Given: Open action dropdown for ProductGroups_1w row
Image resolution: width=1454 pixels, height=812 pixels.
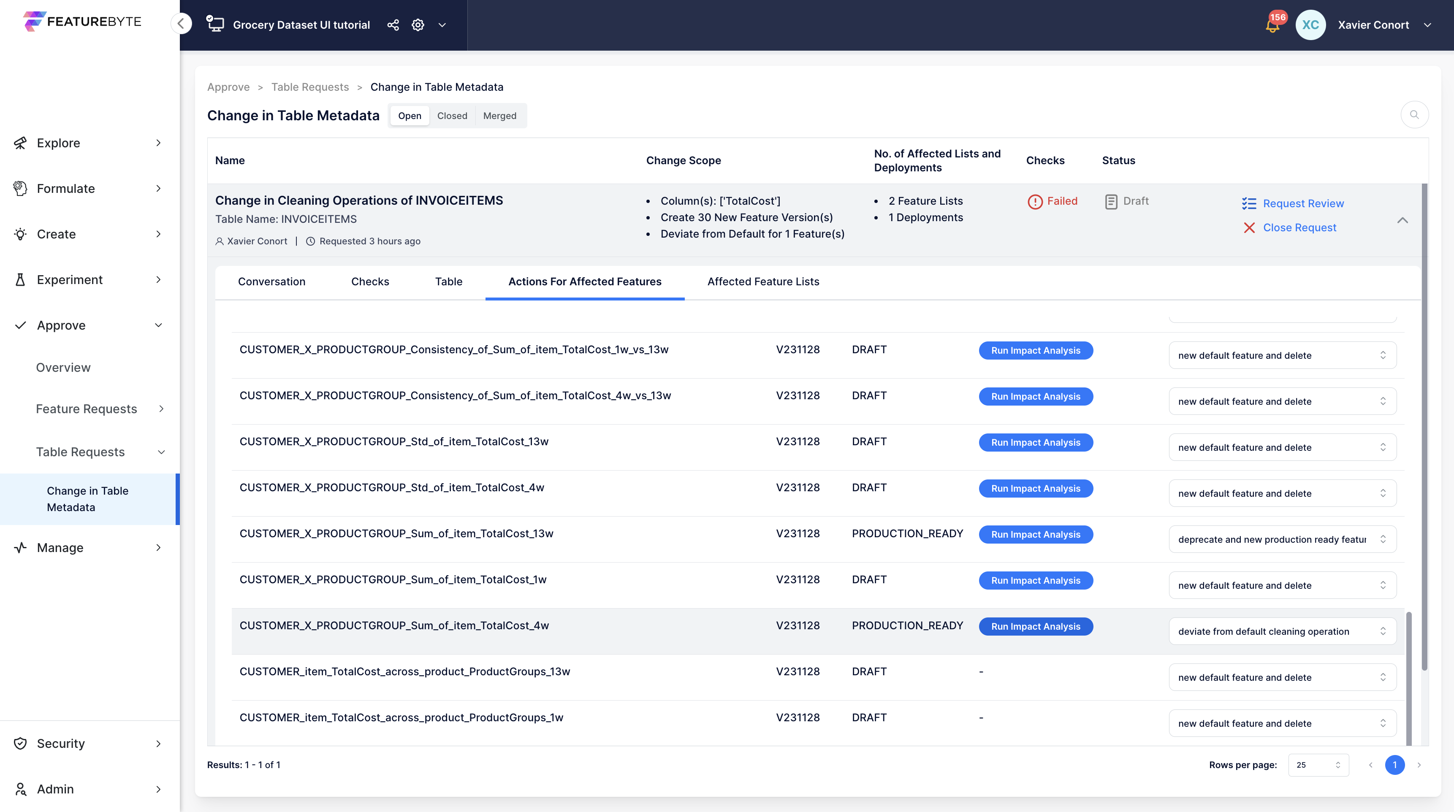Looking at the screenshot, I should [x=1283, y=723].
